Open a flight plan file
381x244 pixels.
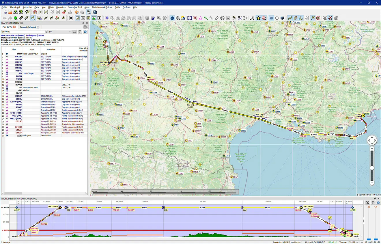(10, 12)
